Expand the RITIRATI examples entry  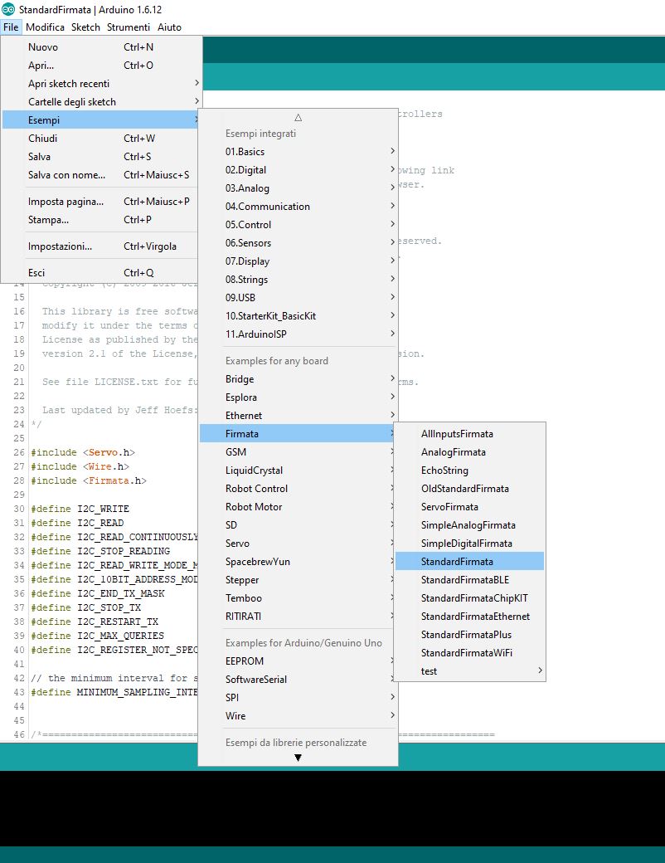[x=299, y=616]
